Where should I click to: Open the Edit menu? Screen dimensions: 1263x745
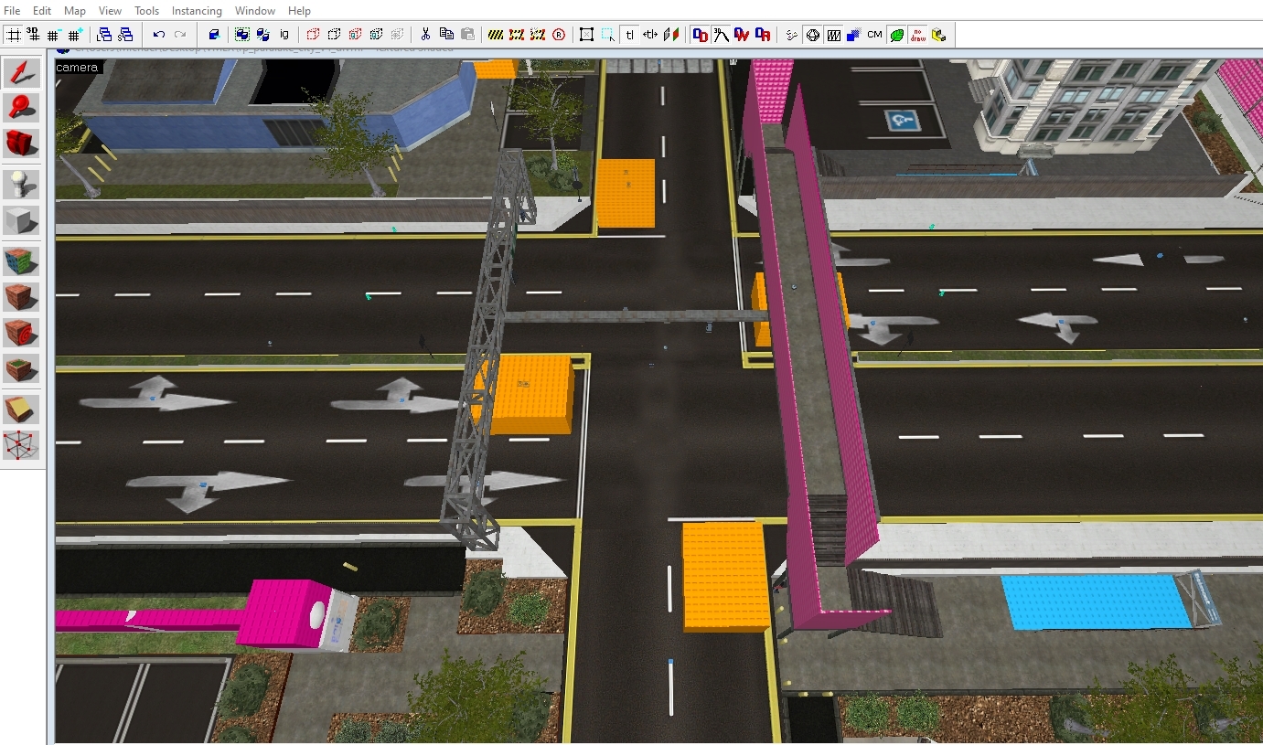42,11
